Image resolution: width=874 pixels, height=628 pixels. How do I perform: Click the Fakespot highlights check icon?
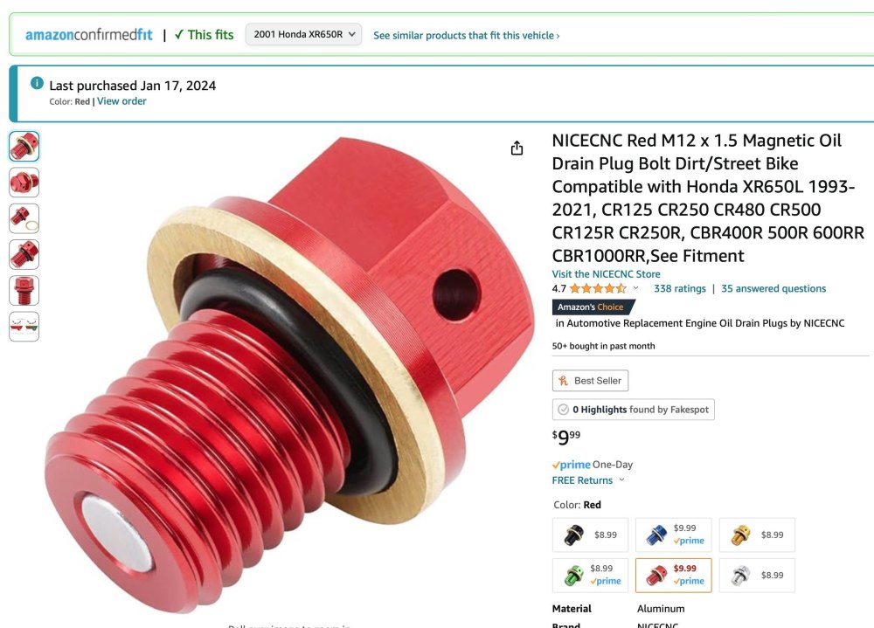coord(563,410)
